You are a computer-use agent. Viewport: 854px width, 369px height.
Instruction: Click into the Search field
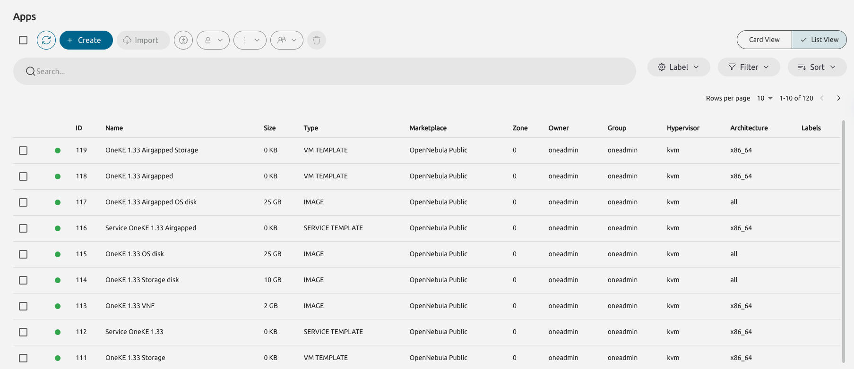325,71
